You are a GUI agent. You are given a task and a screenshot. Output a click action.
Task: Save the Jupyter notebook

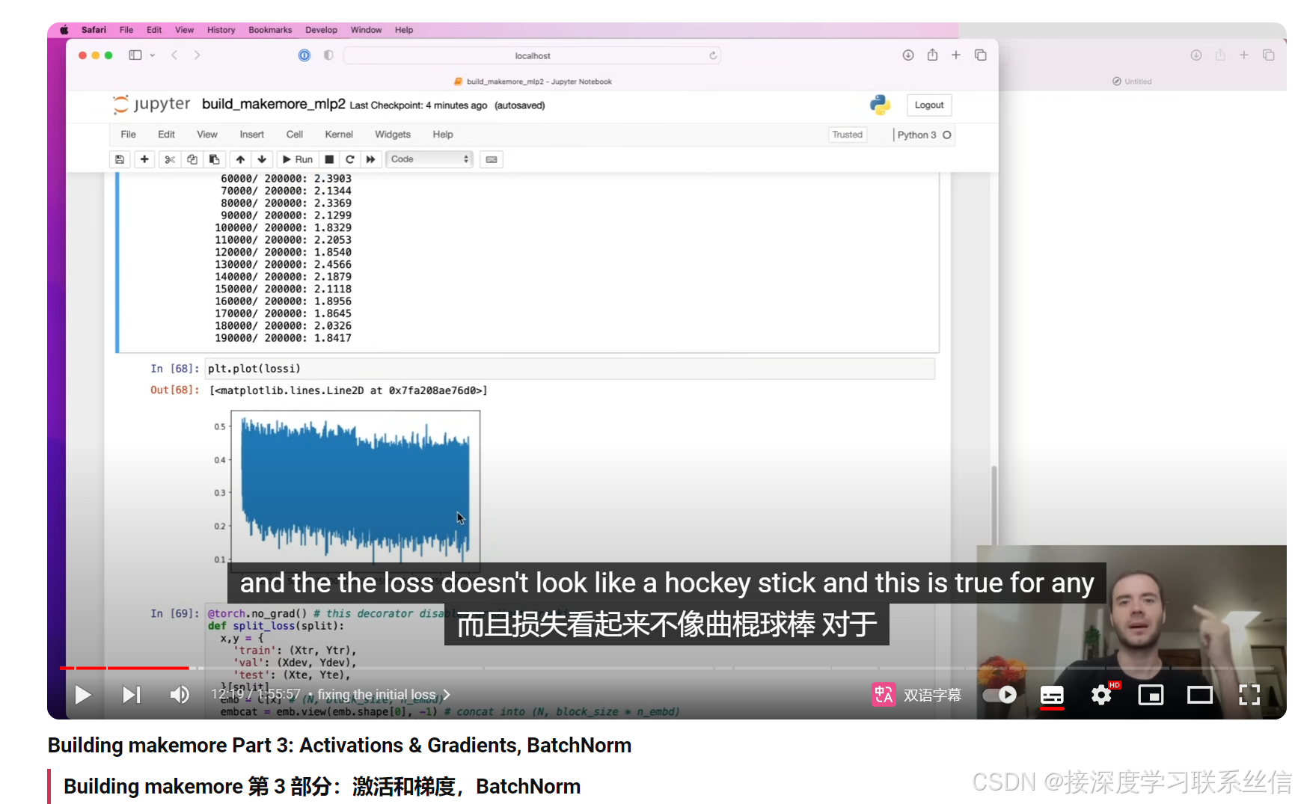(x=120, y=159)
